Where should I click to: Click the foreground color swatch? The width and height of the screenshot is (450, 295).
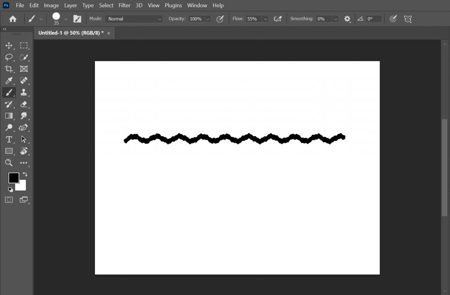[13, 178]
